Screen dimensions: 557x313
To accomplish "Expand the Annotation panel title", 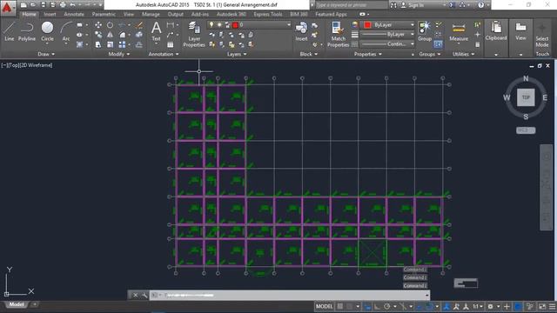I will tap(164, 54).
